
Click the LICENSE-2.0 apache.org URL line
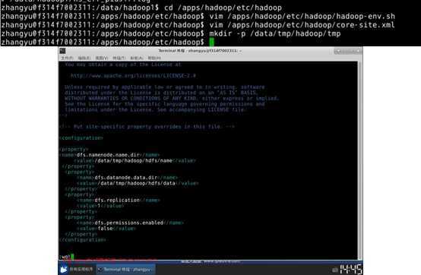tap(133, 76)
